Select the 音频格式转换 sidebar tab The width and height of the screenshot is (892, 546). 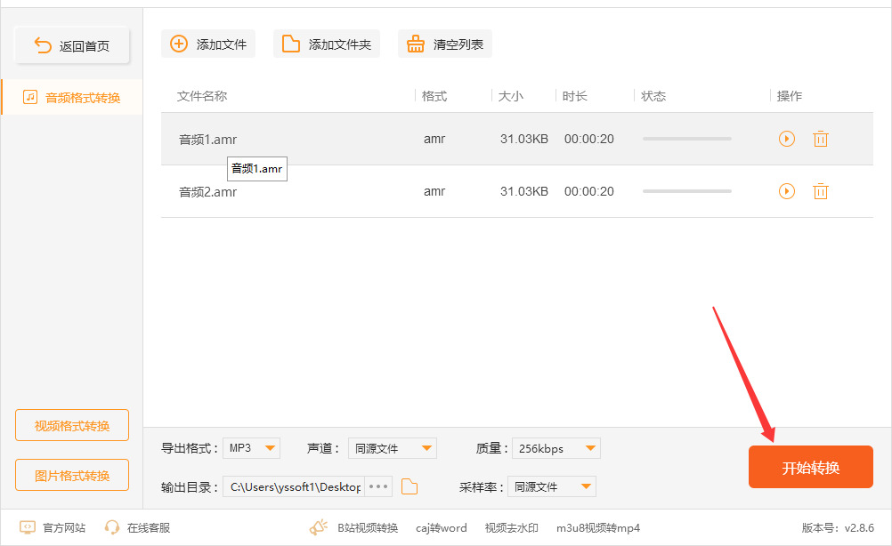72,97
